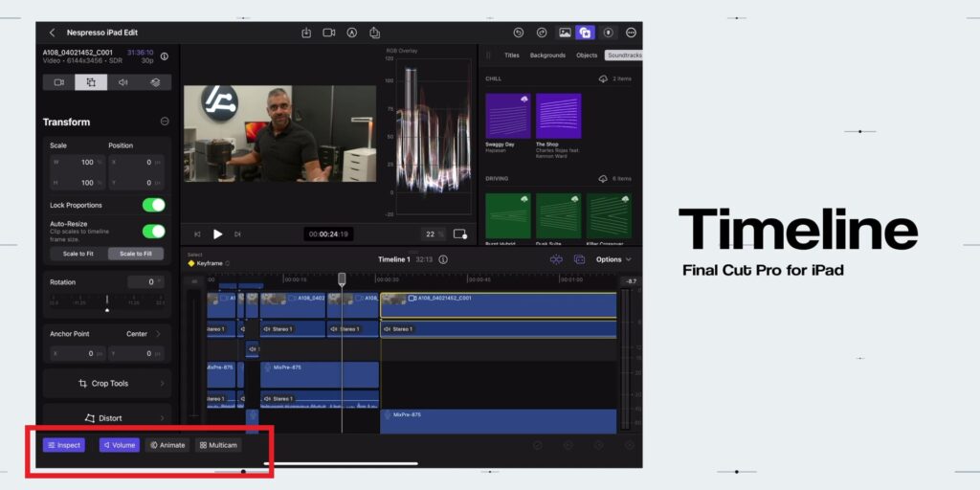
Task: Show Timeline 1 info icon
Action: (443, 259)
